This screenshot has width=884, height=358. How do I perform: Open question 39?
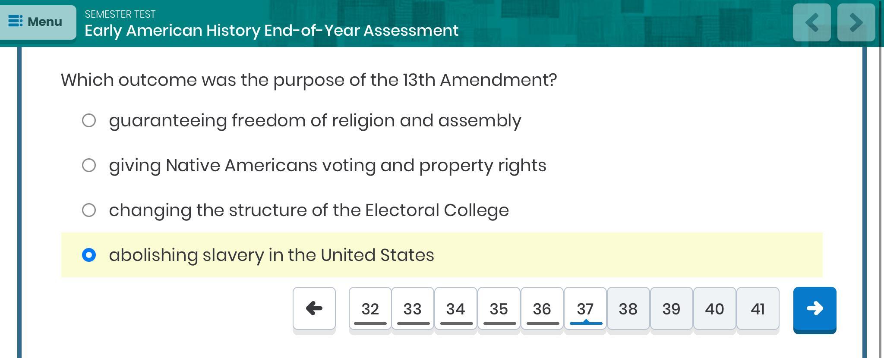point(671,309)
